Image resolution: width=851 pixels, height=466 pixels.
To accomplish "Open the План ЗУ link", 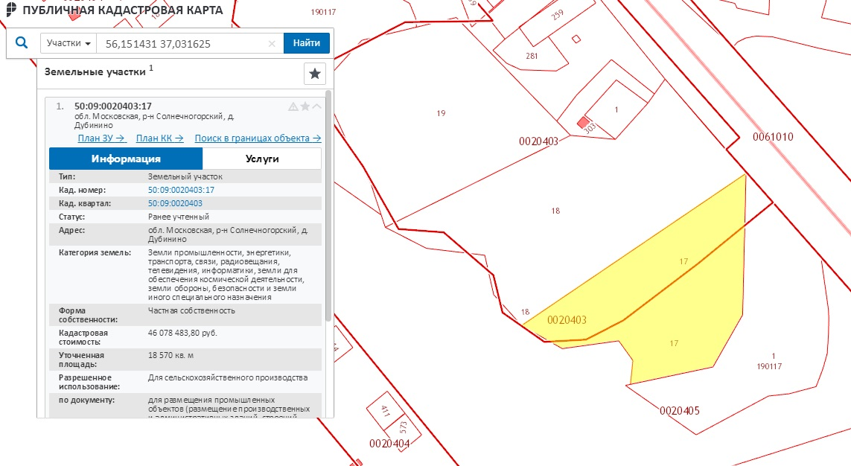I will (x=102, y=138).
